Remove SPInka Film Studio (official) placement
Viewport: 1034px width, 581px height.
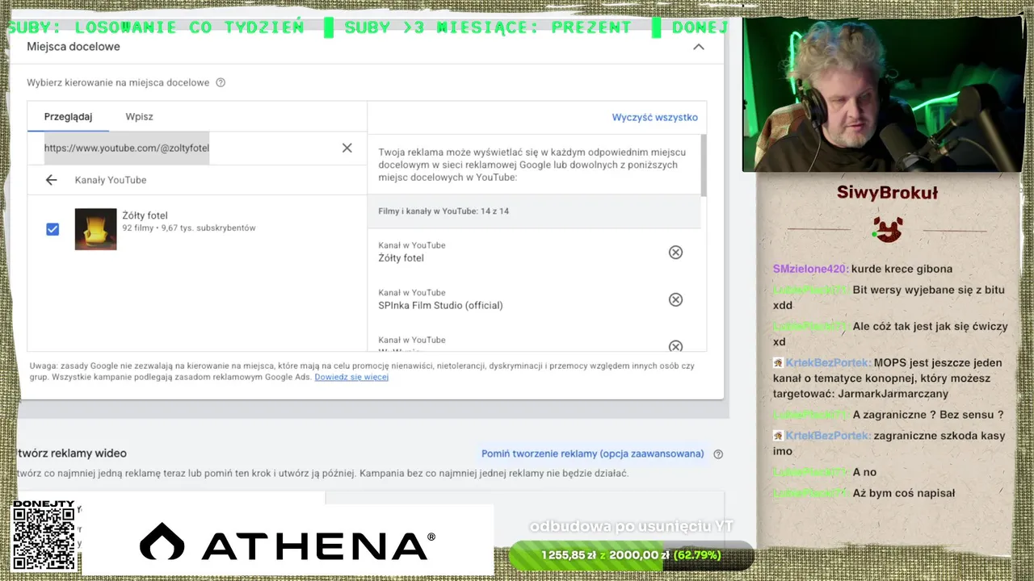(675, 299)
